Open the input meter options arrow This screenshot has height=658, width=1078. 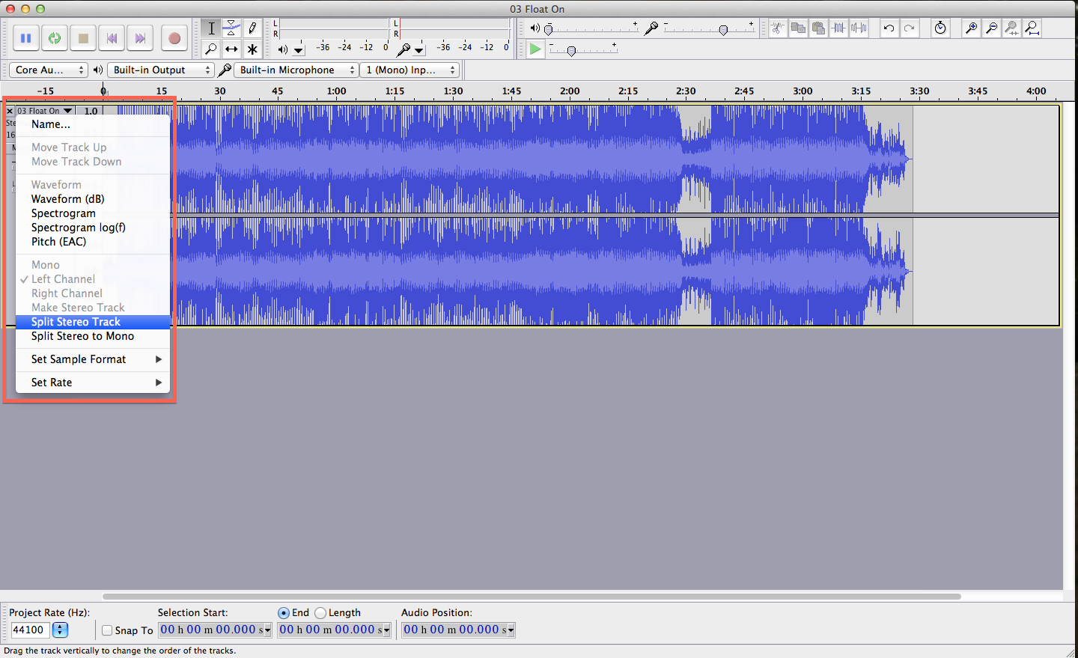point(419,50)
